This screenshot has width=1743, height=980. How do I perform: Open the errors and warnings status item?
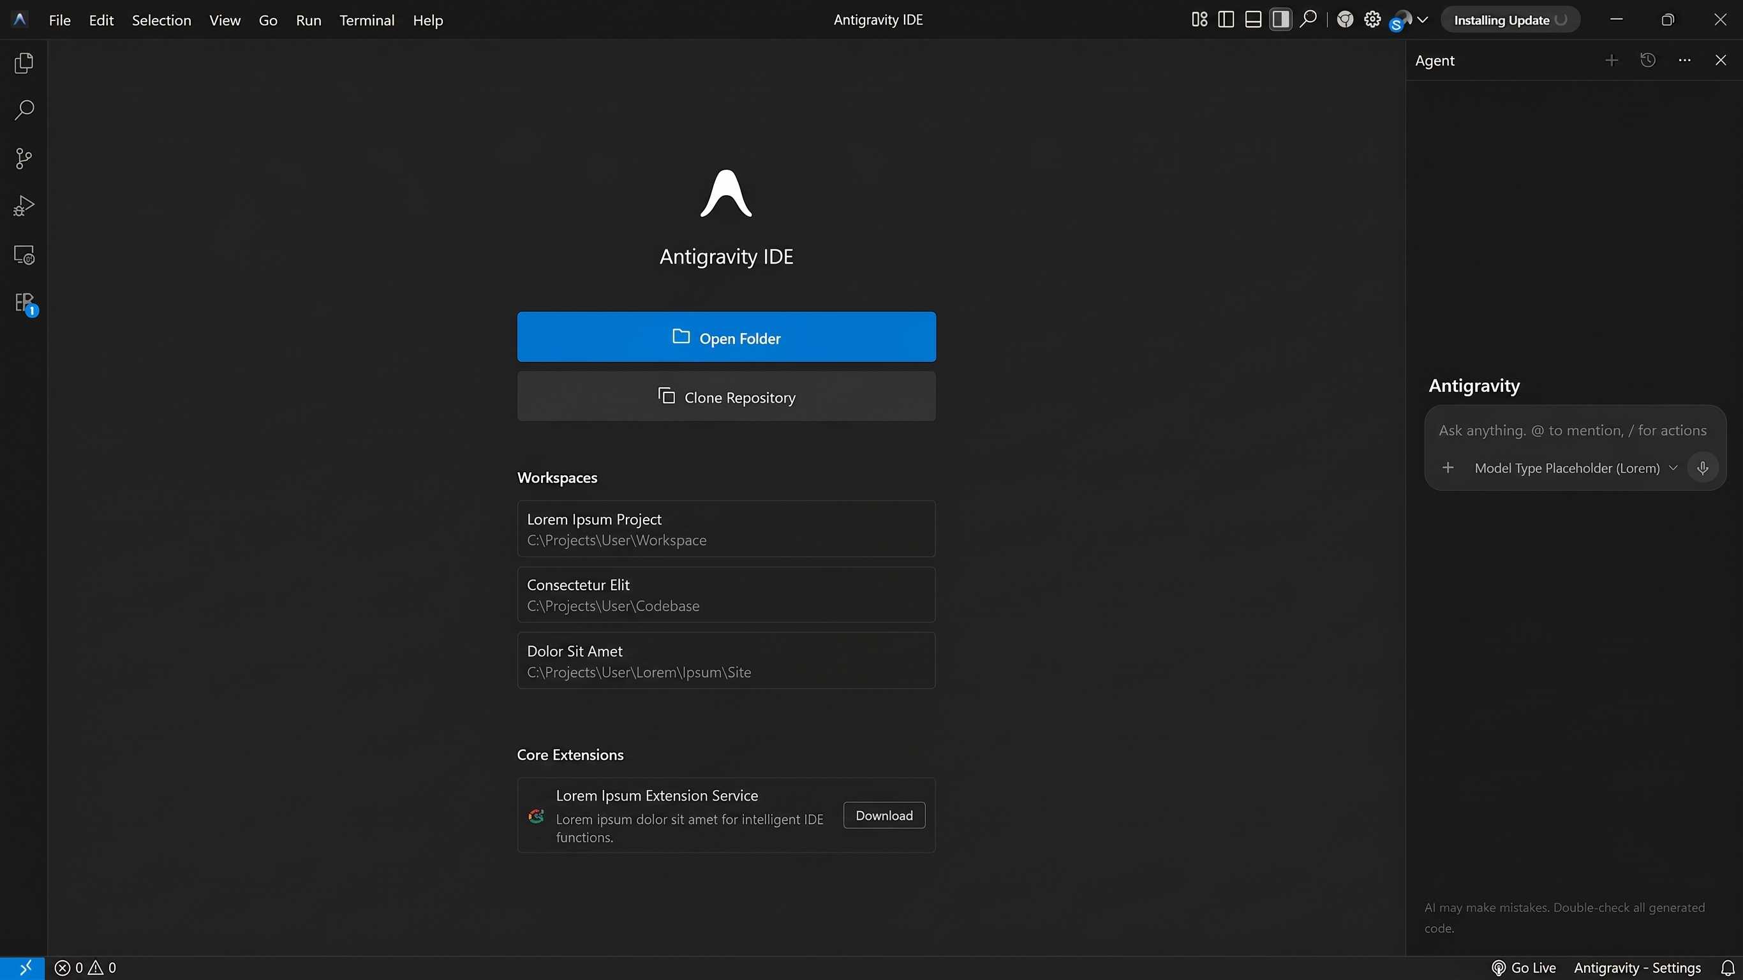85,968
